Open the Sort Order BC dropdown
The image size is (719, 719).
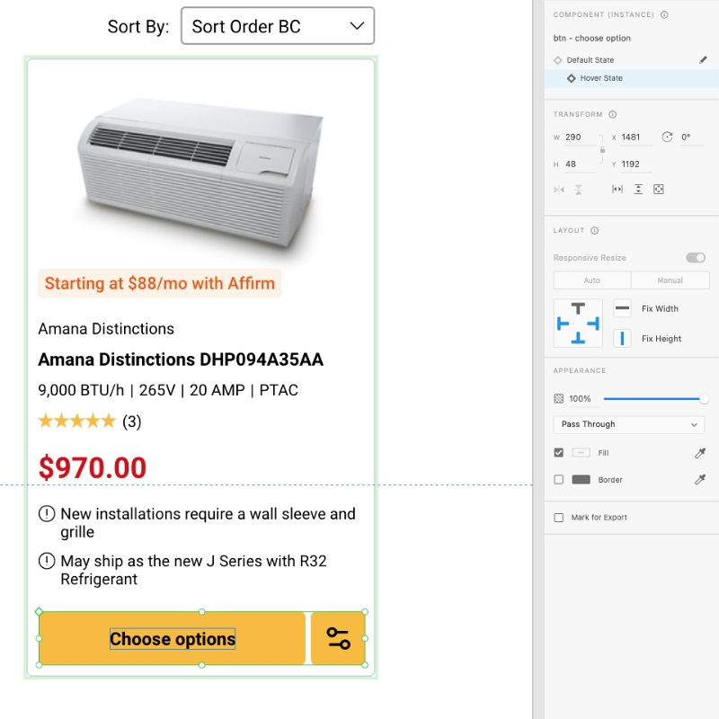pyautogui.click(x=277, y=26)
